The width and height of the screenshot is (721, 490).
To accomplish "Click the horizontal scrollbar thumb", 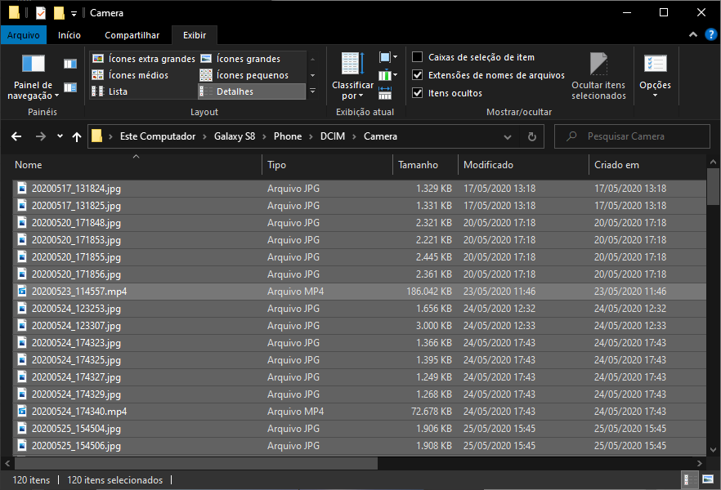I will (195, 463).
